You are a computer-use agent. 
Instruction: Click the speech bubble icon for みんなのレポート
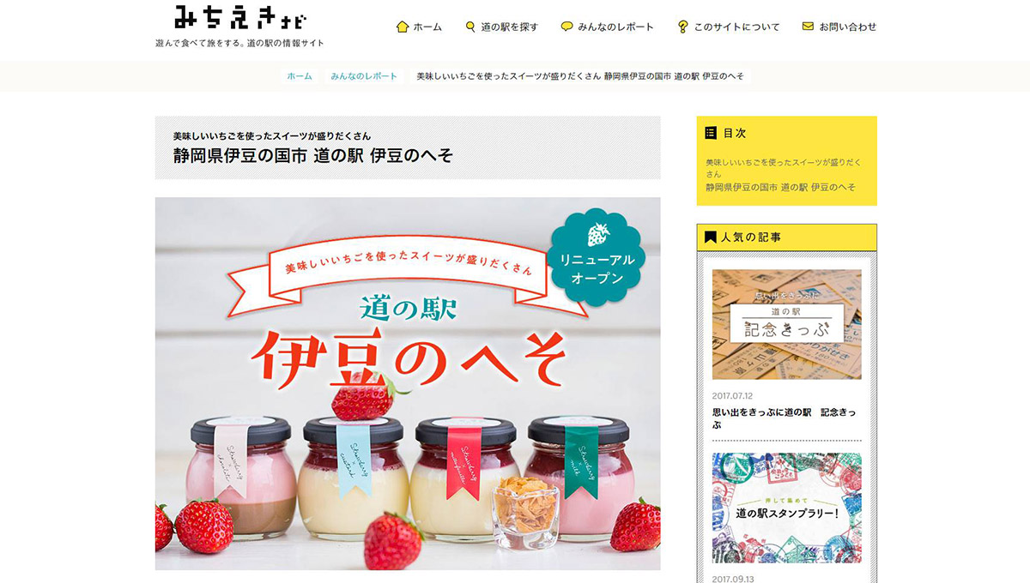click(566, 27)
